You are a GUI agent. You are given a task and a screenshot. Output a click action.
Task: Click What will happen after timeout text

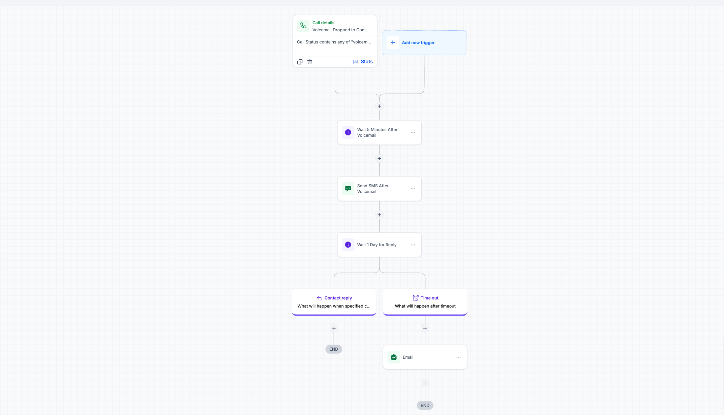[x=425, y=306]
